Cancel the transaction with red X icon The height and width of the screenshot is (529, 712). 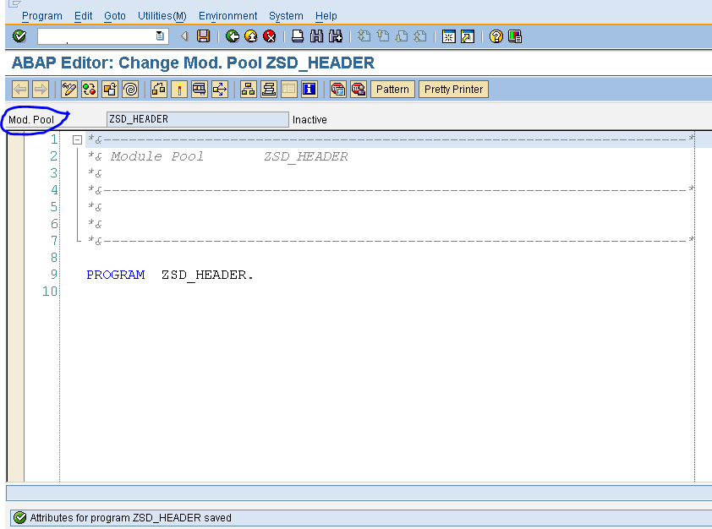pyautogui.click(x=268, y=36)
